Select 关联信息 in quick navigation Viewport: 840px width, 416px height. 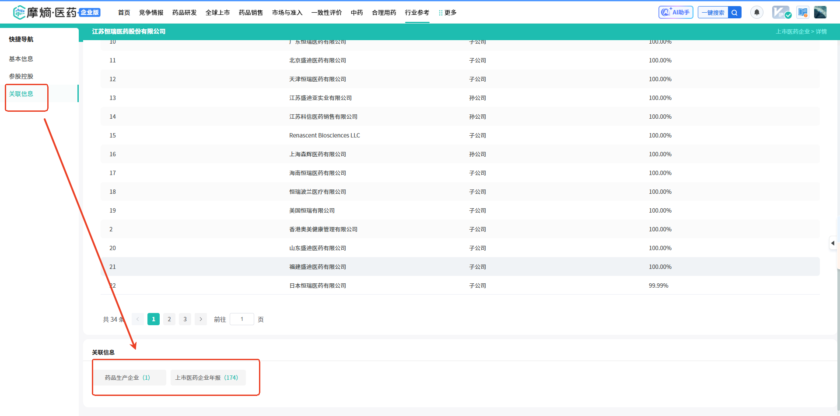tap(21, 94)
